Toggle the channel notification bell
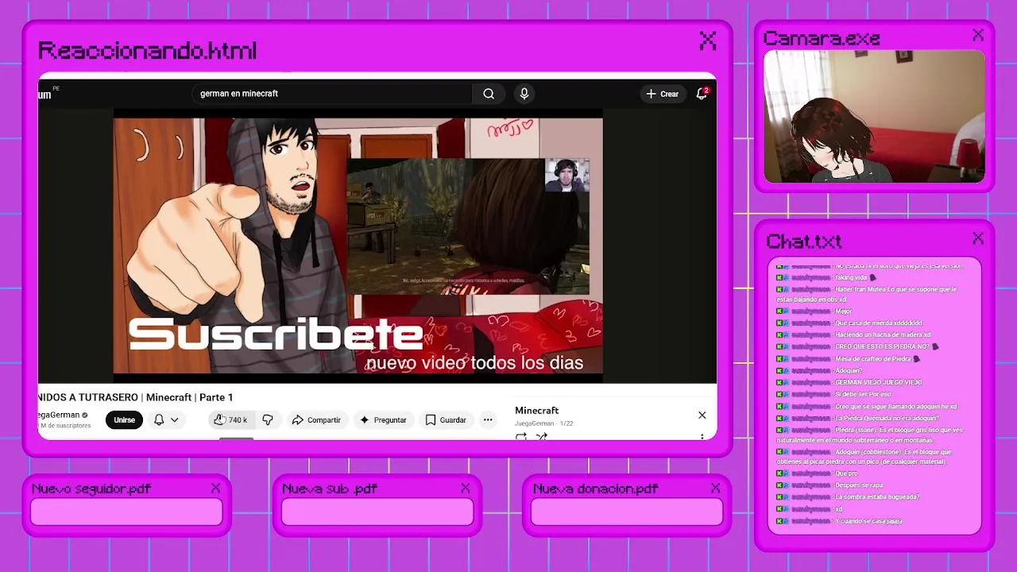This screenshot has height=572, width=1017. click(x=159, y=419)
